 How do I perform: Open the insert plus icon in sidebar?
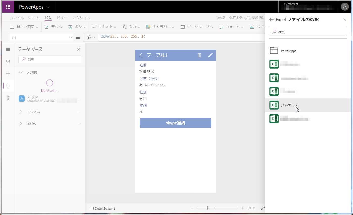click(x=8, y=74)
